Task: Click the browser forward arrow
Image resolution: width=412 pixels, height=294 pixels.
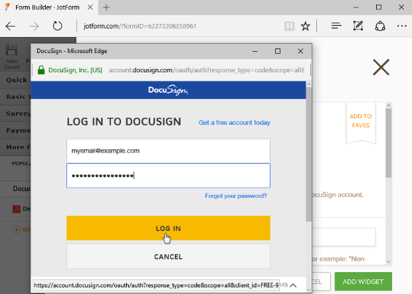Action: click(x=34, y=27)
